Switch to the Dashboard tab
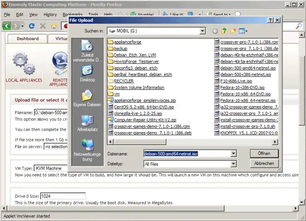 [27, 38]
